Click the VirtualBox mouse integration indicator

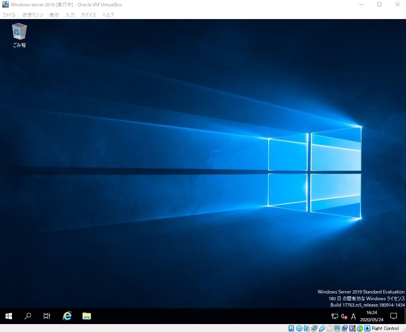[360, 328]
